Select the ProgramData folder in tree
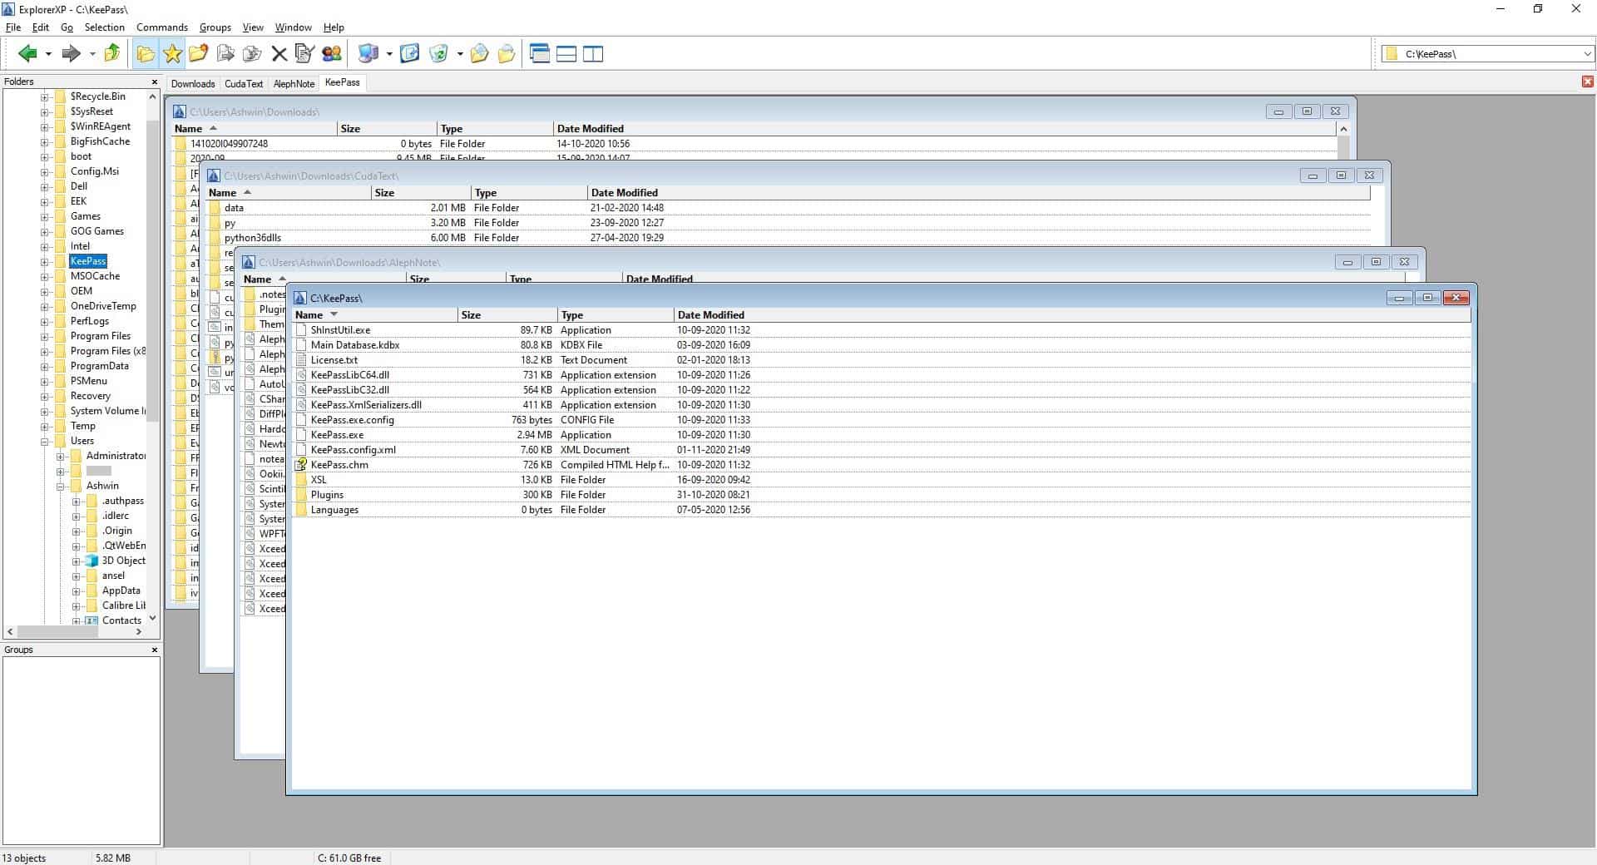The height and width of the screenshot is (865, 1597). click(x=99, y=366)
